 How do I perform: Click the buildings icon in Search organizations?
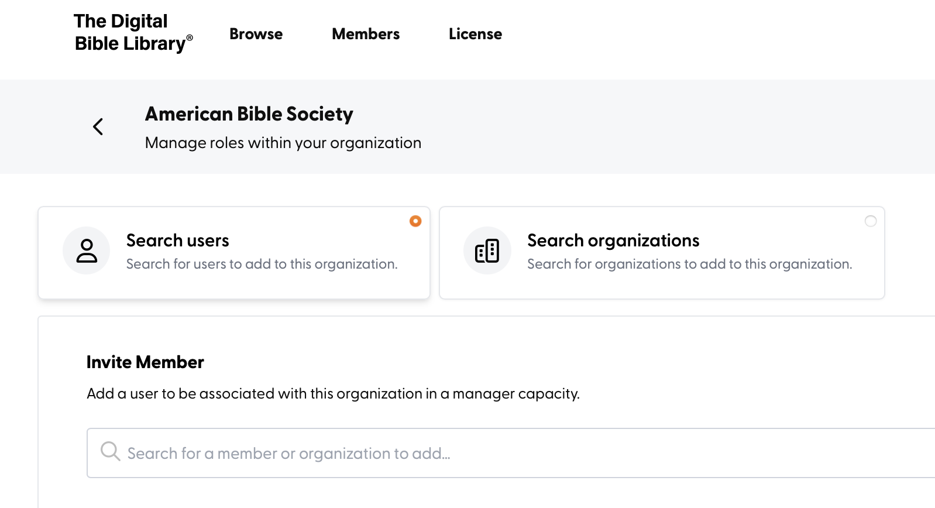487,250
